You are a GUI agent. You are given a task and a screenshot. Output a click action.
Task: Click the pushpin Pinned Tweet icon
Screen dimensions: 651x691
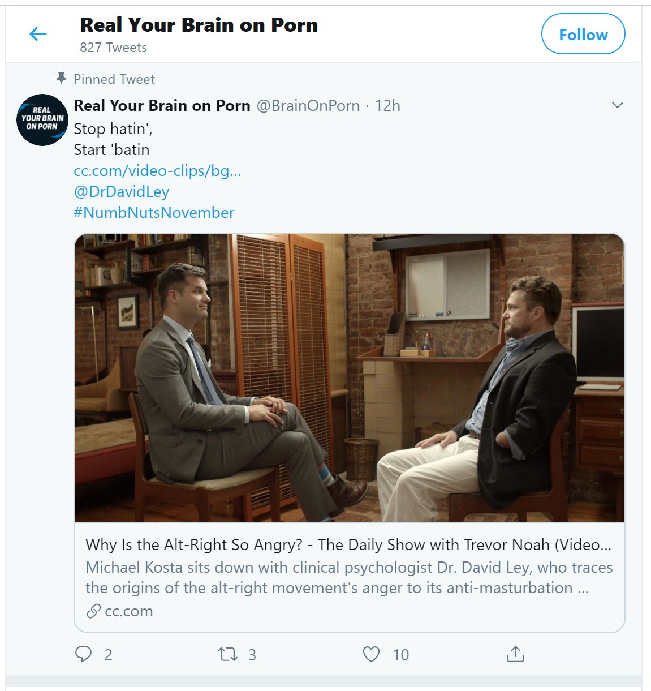62,78
